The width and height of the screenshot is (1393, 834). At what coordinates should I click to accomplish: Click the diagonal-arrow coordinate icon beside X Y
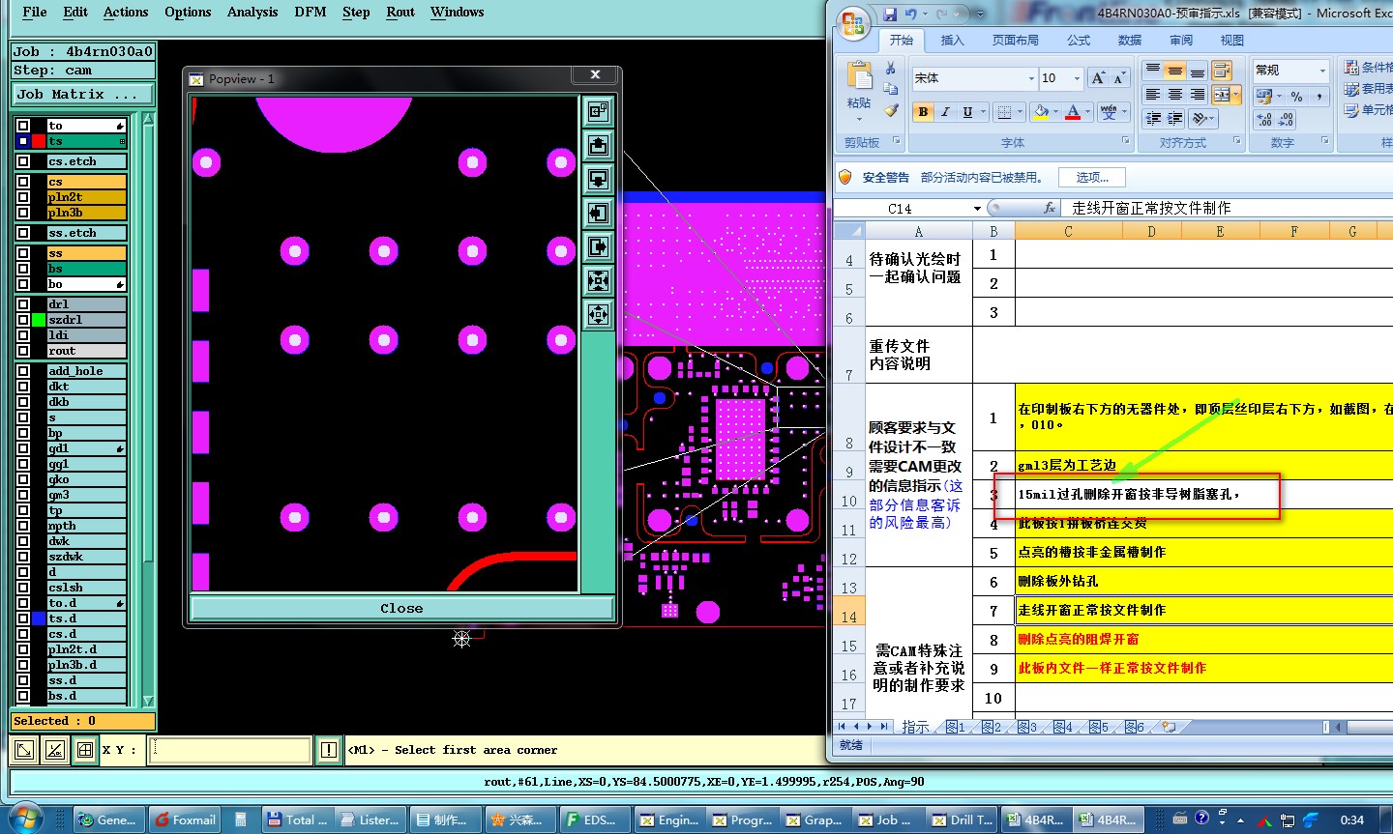[24, 750]
